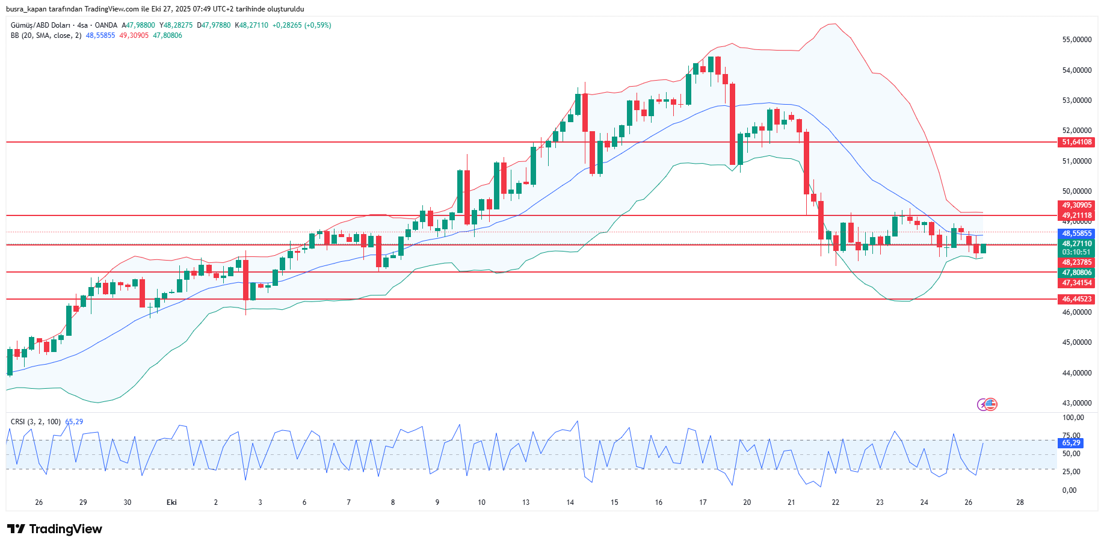This screenshot has width=1104, height=547.
Task: Click the red 46,44523 price axis label
Action: pyautogui.click(x=1076, y=299)
